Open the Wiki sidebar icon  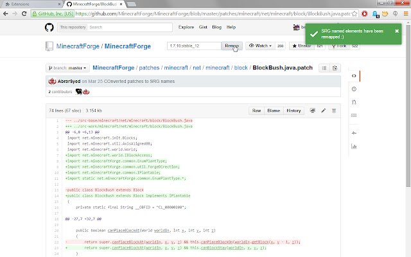(x=354, y=115)
